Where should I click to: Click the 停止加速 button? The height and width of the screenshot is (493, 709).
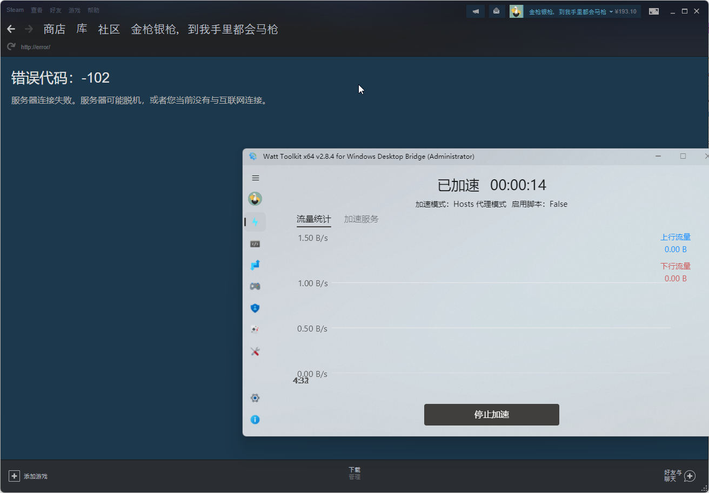(492, 415)
